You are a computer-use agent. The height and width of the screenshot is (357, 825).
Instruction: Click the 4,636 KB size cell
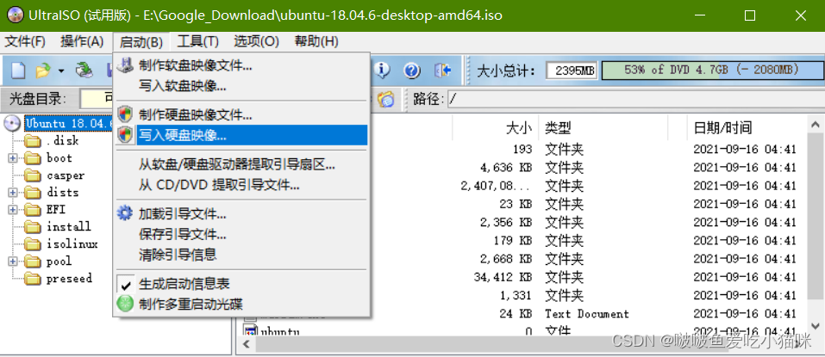pyautogui.click(x=506, y=168)
